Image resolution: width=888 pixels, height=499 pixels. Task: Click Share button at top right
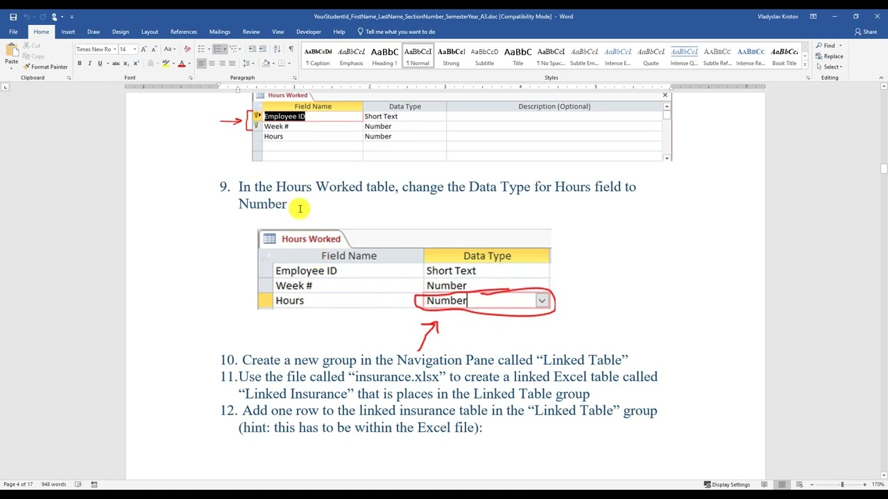pyautogui.click(x=866, y=32)
